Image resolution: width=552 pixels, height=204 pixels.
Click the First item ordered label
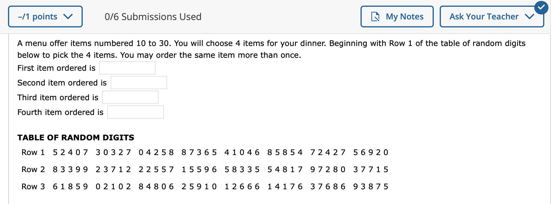click(x=56, y=68)
